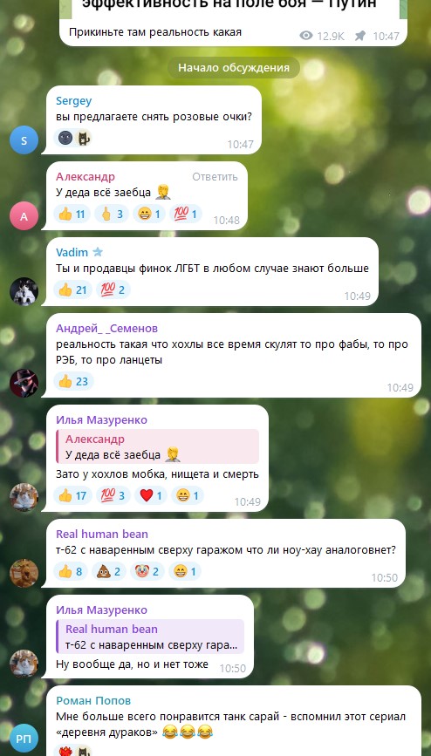Viewport: 431px width, 756px height.
Task: Open Sergey's profile by clicking his name
Action: click(x=74, y=101)
